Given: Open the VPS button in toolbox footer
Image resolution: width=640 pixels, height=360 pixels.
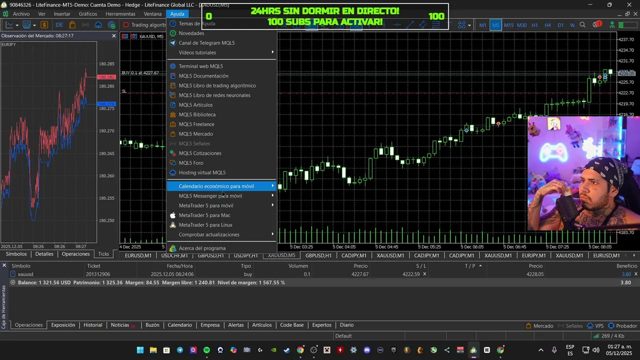Looking at the screenshot, I should pos(595,325).
